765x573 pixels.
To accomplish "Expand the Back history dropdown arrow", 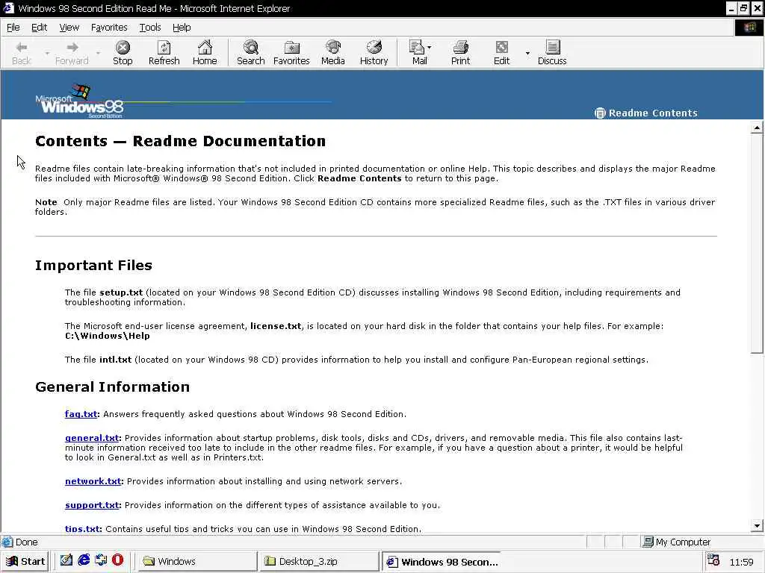I will click(47, 53).
